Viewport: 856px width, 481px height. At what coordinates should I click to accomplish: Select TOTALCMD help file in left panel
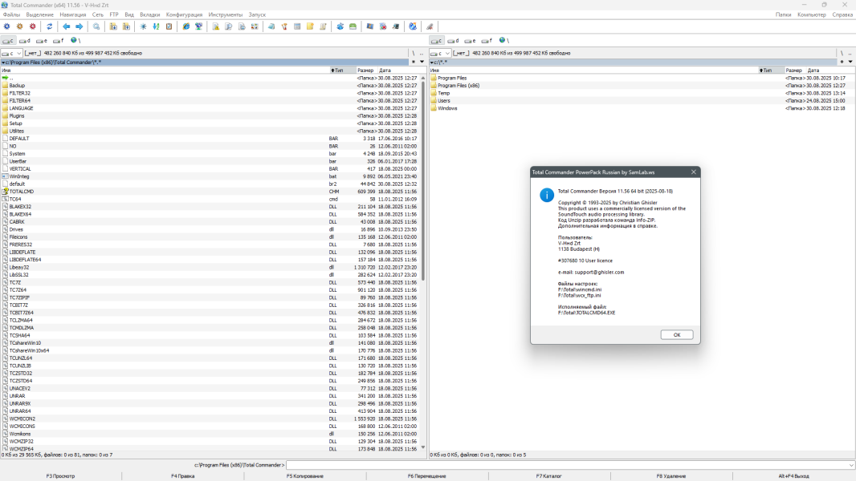click(22, 192)
